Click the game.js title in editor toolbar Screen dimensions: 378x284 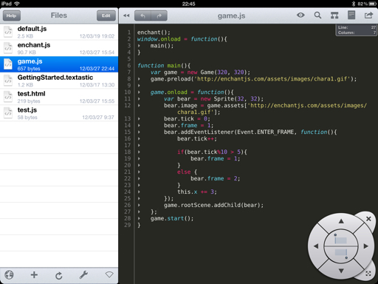[x=231, y=16]
